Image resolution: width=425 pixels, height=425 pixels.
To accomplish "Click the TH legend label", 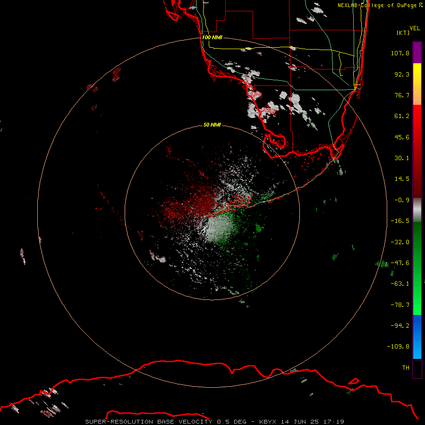I will [x=406, y=368].
